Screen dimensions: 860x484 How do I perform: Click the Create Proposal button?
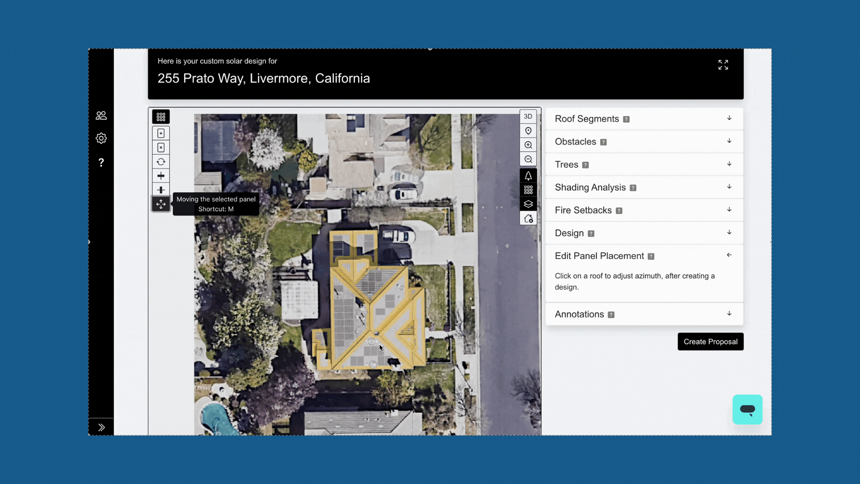(x=710, y=341)
